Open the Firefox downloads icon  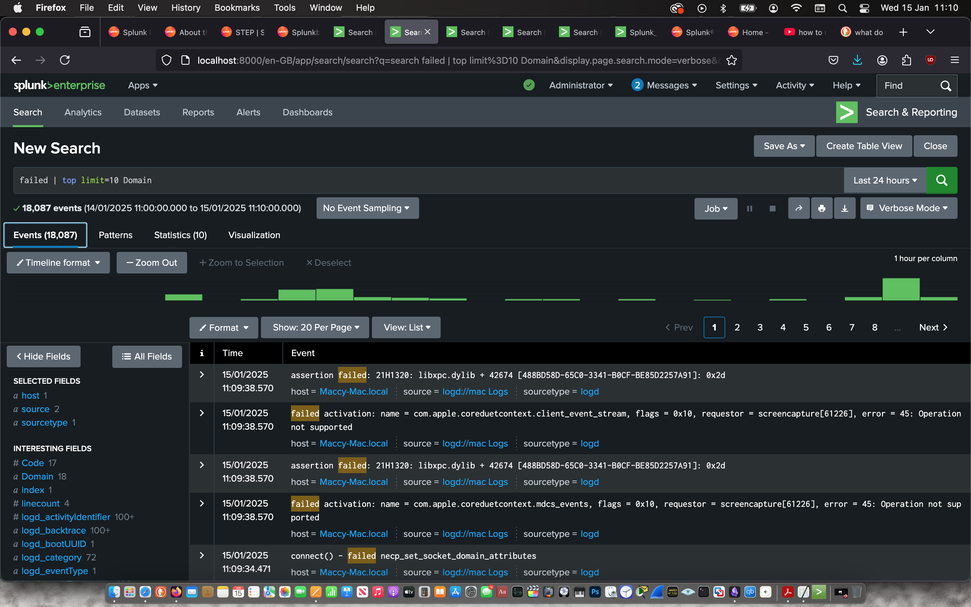point(857,60)
